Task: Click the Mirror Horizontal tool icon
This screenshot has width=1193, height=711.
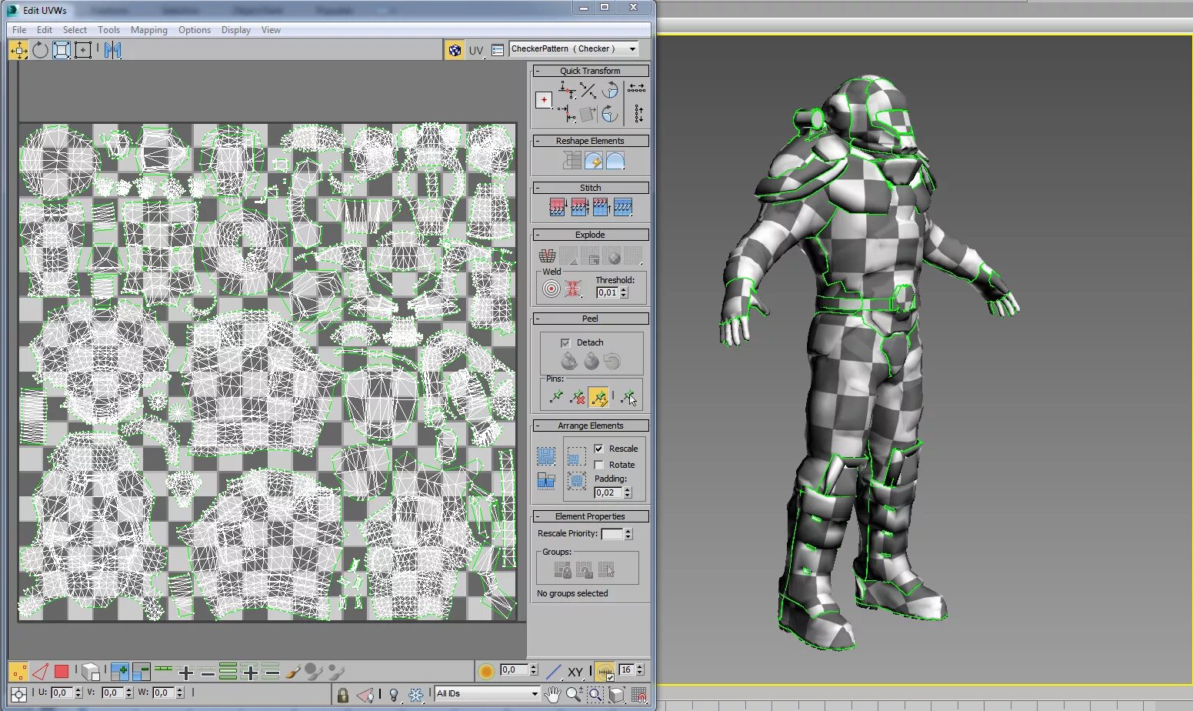Action: click(113, 51)
